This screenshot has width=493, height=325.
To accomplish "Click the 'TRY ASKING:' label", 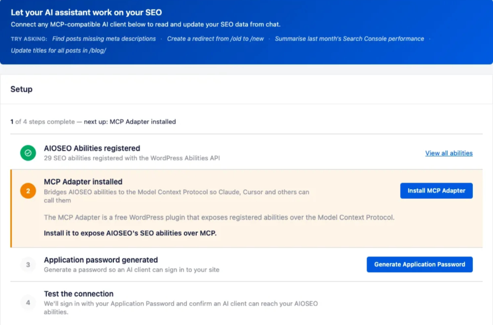I will (x=29, y=39).
